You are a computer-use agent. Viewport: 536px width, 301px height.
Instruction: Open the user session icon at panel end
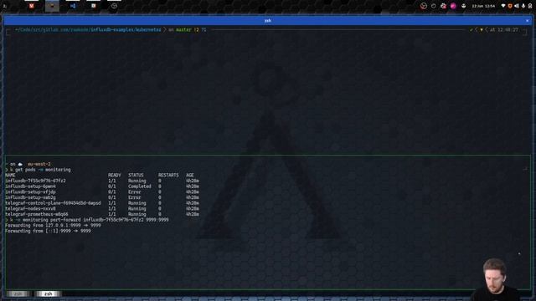point(530,6)
